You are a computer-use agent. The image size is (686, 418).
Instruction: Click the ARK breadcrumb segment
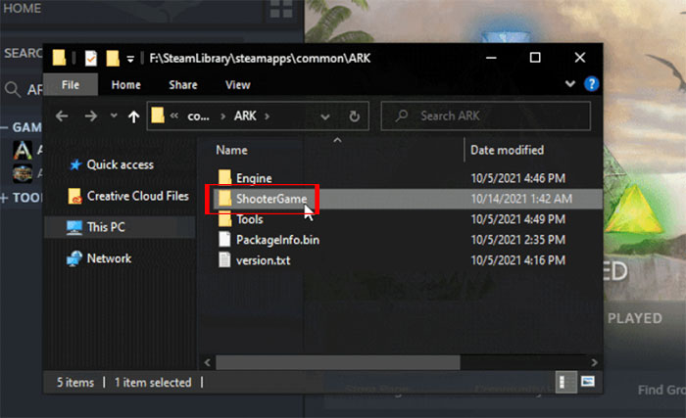245,116
